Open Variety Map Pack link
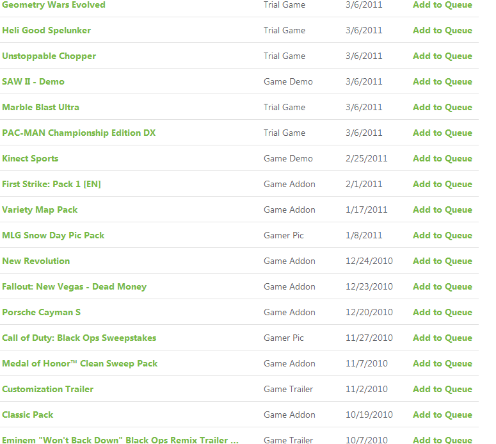Viewport: 496px width, 444px height. pyautogui.click(x=40, y=210)
